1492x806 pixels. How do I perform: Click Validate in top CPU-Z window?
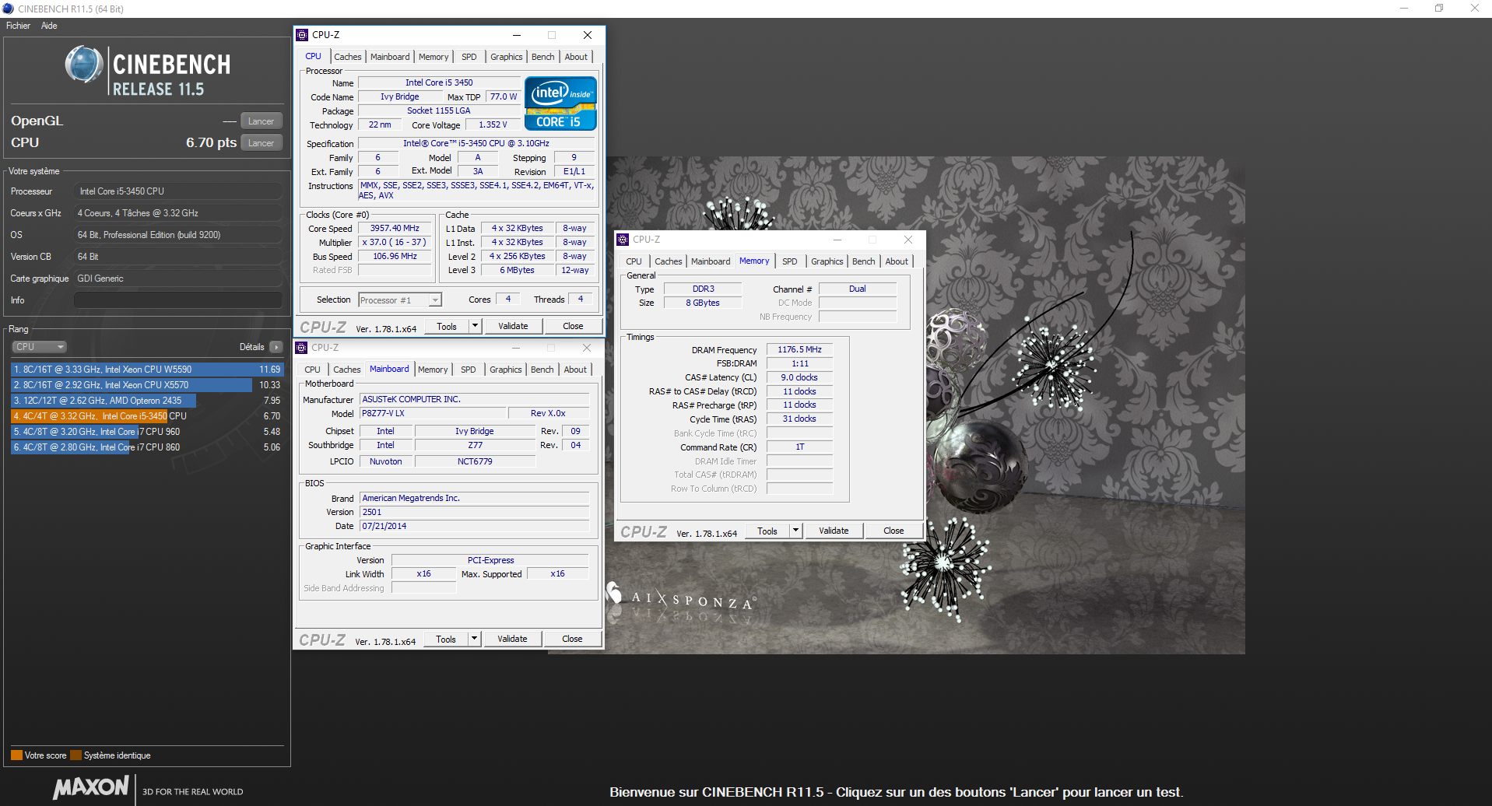click(x=513, y=326)
